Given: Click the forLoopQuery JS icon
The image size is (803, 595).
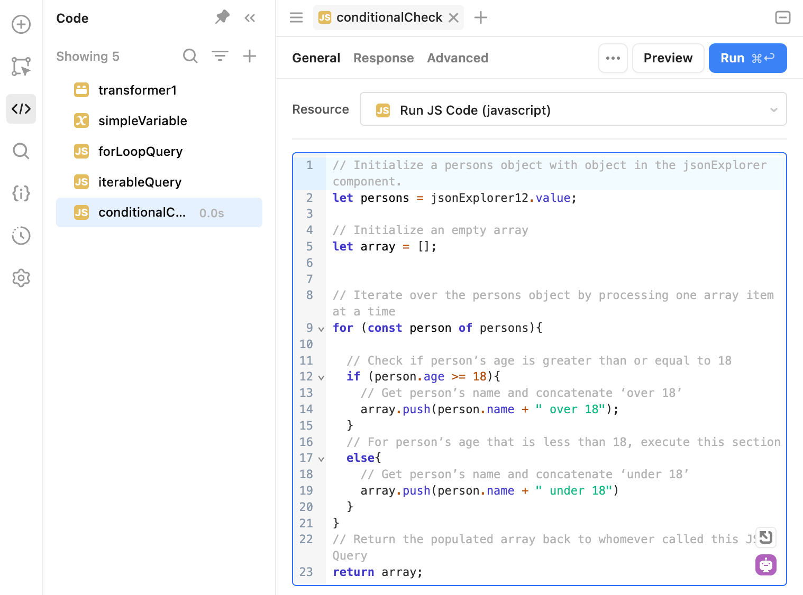Looking at the screenshot, I should 81,151.
